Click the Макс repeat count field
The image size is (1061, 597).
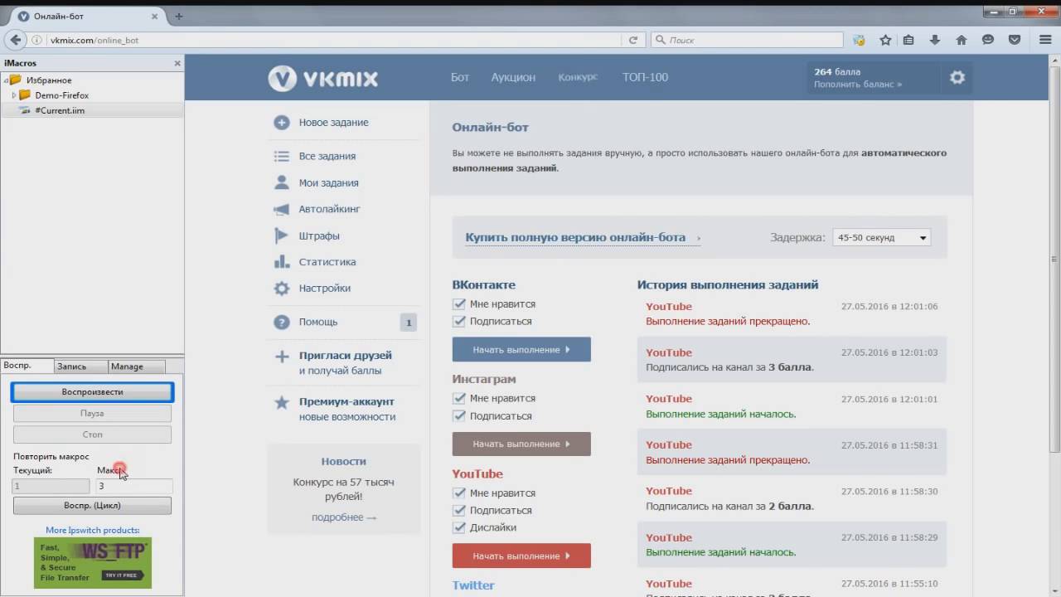[134, 487]
